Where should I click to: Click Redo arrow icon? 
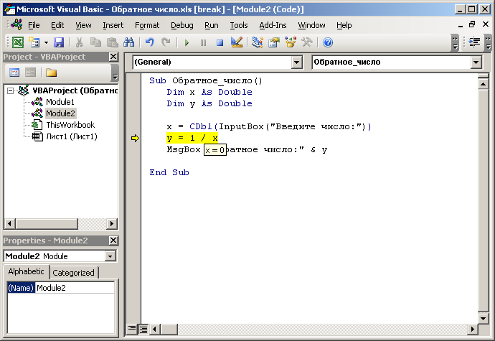pyautogui.click(x=166, y=42)
